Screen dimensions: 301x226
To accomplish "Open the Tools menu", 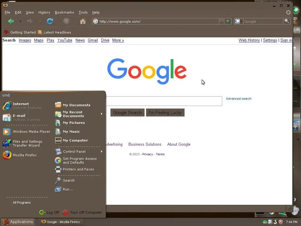I will tap(83, 12).
